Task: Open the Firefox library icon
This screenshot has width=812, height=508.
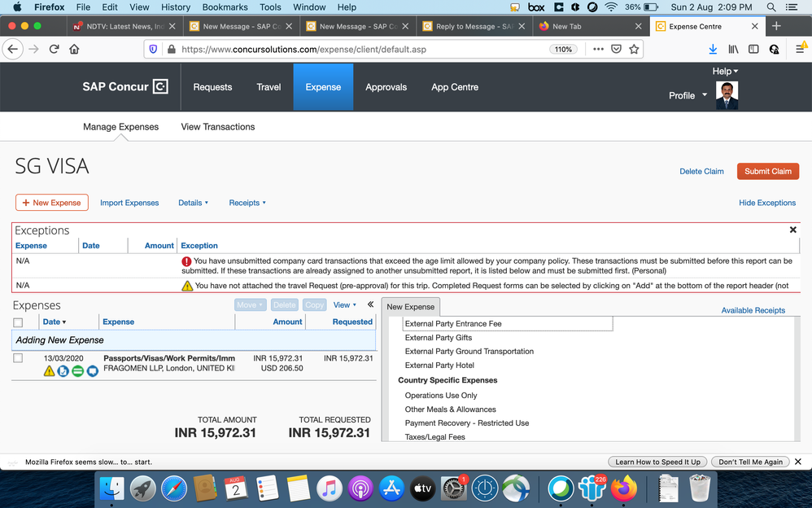Action: 733,49
